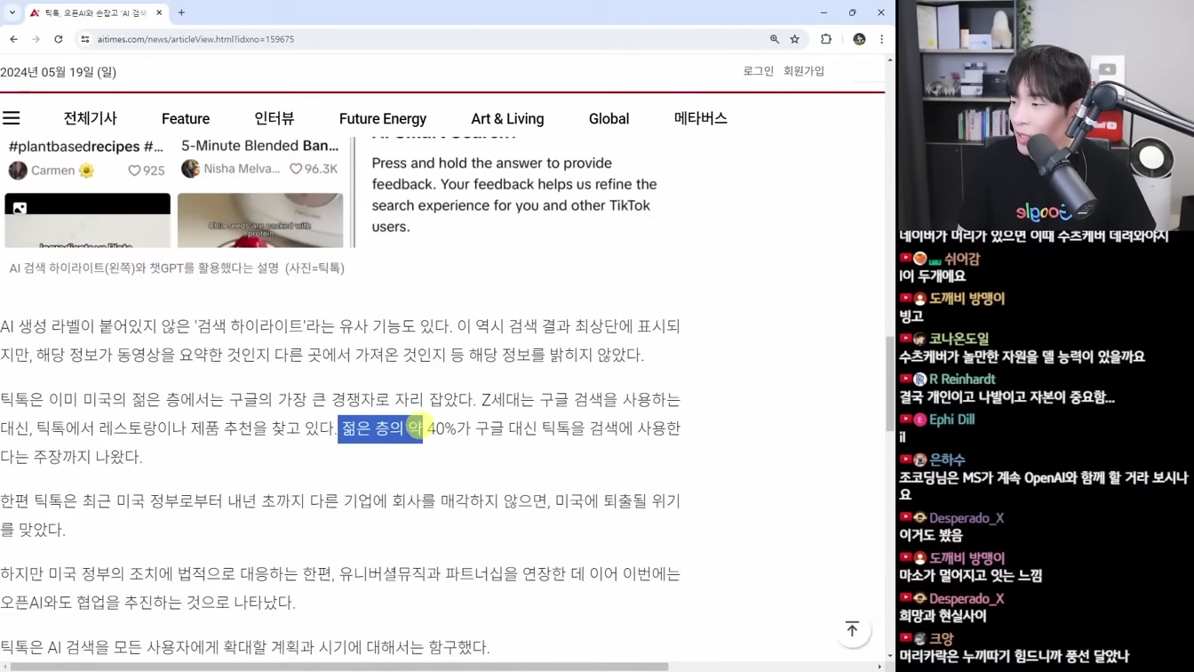This screenshot has height=672, width=1194.
Task: Click the chat message '희망과 현실사이'
Action: pyautogui.click(x=943, y=615)
